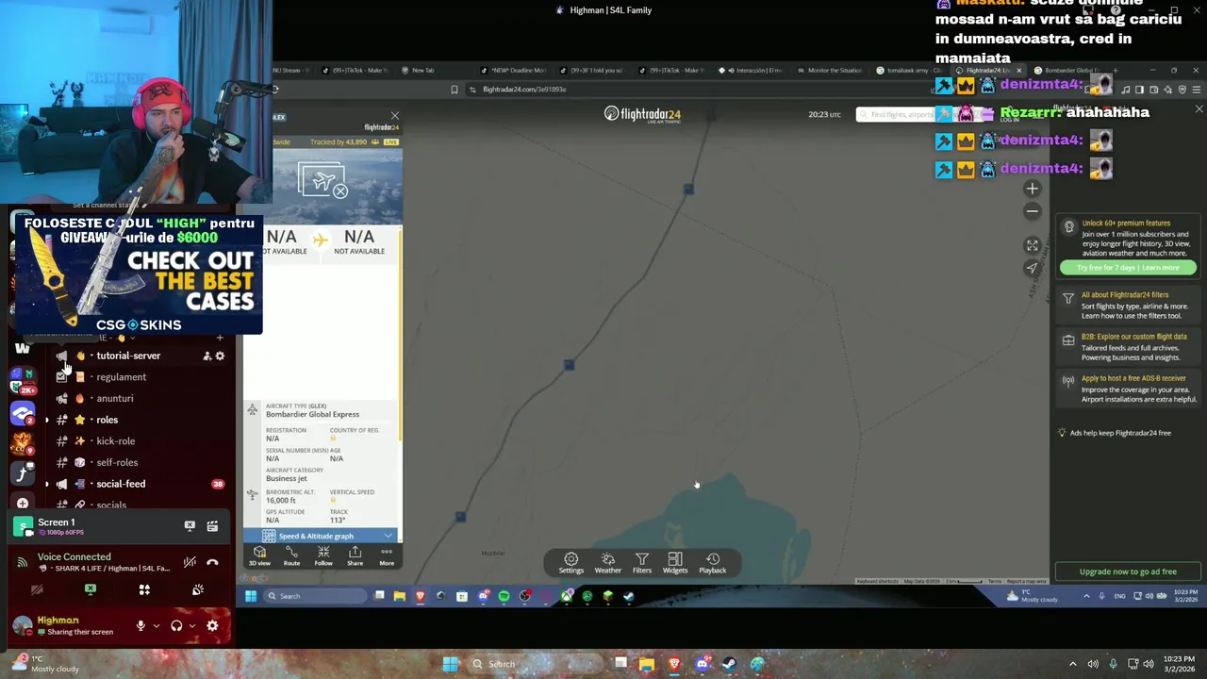1207x679 pixels.
Task: Open the Weather layer options
Action: coord(608,563)
